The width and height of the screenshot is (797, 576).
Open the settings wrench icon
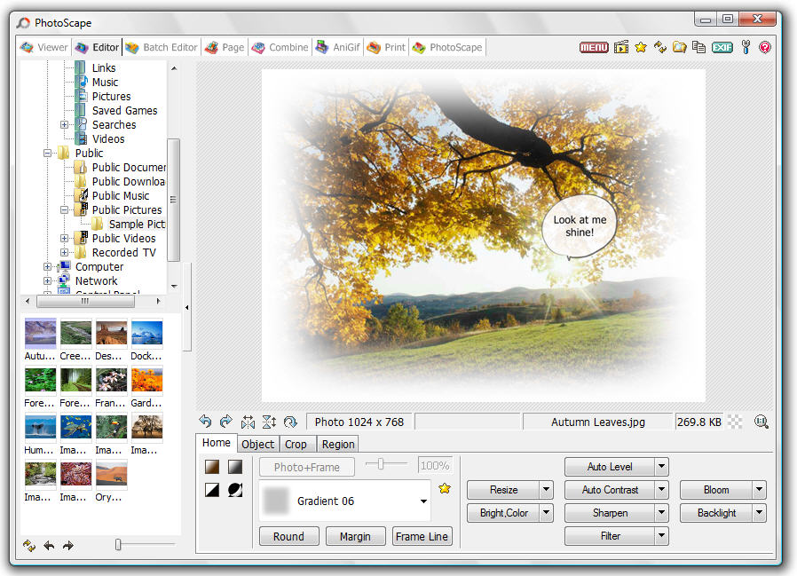745,46
